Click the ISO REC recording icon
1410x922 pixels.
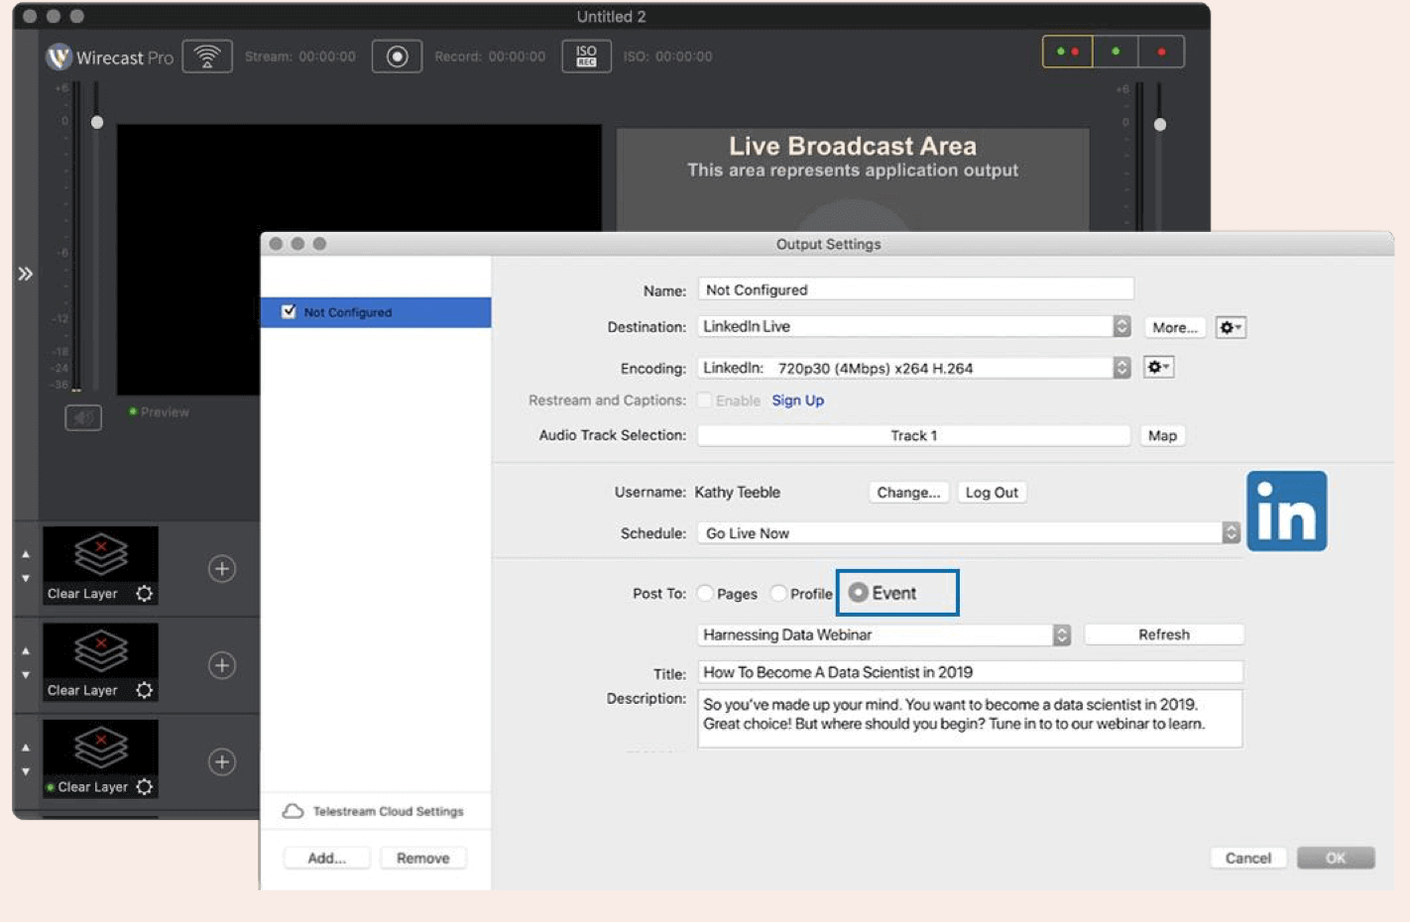[x=586, y=57]
